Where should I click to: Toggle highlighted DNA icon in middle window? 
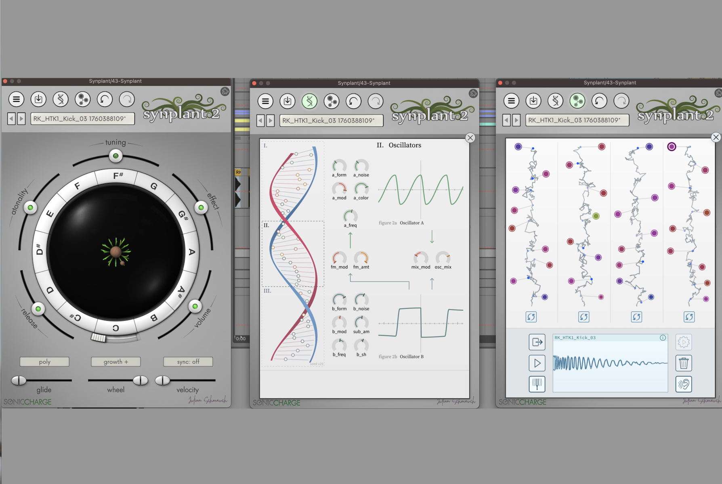tap(310, 101)
